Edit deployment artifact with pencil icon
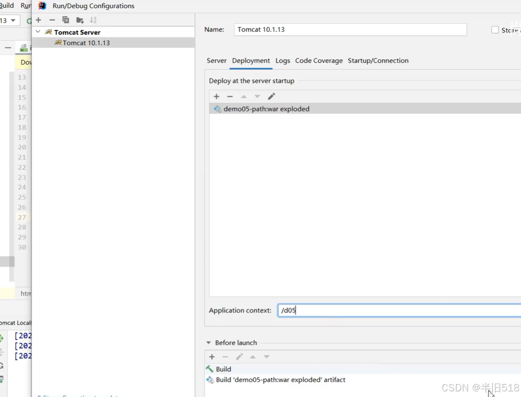The height and width of the screenshot is (397, 521). click(x=271, y=97)
